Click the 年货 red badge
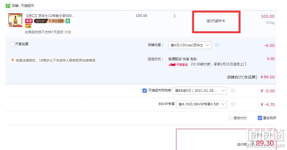287x150 pixels. (x=29, y=21)
